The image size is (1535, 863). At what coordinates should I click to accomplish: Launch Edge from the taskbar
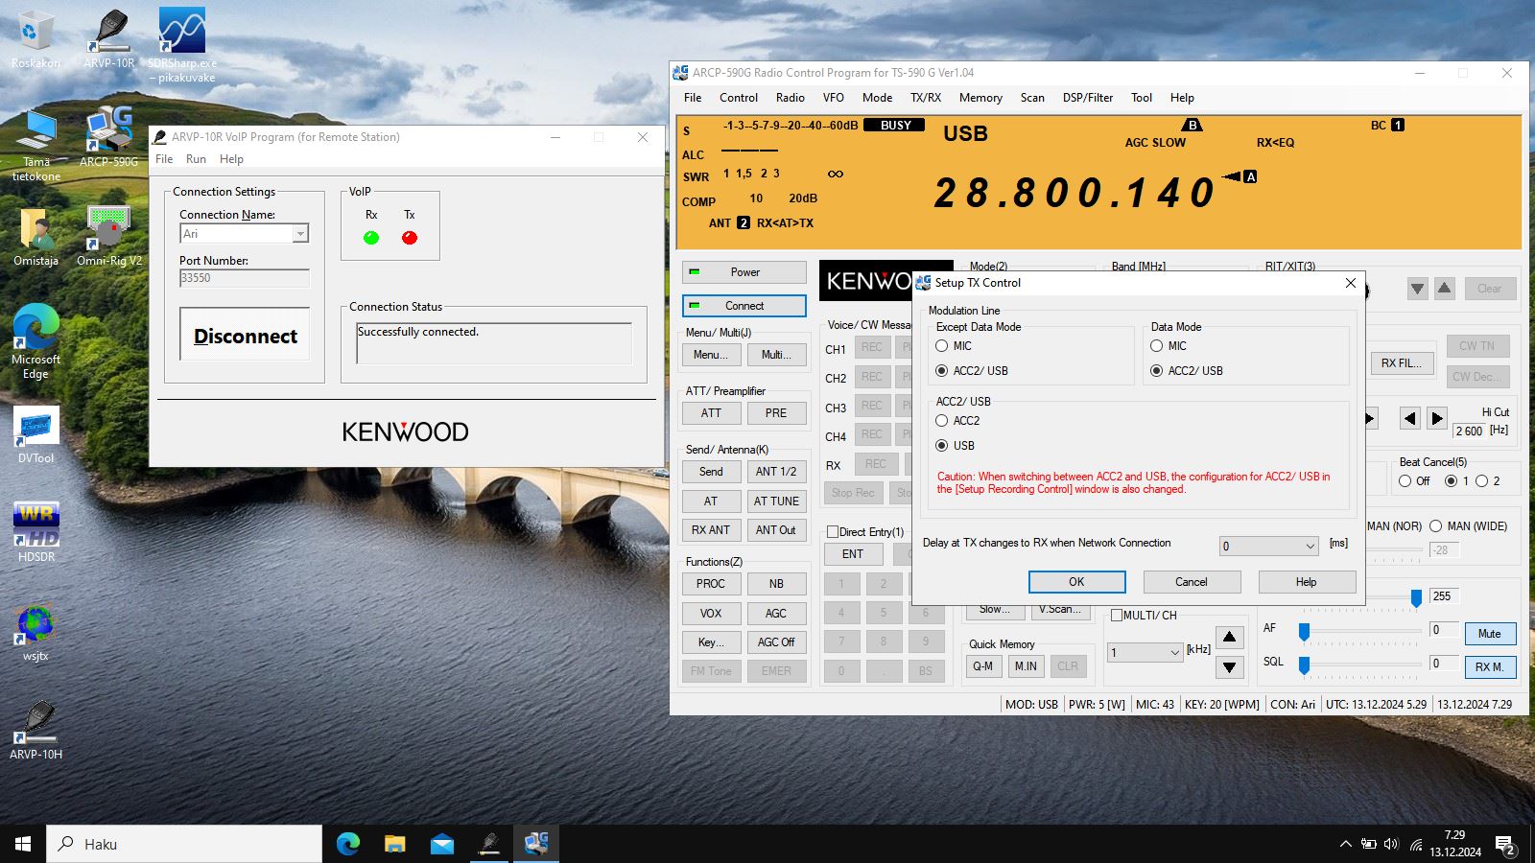[347, 844]
